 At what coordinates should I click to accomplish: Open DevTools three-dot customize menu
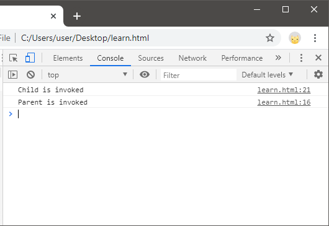(x=301, y=58)
